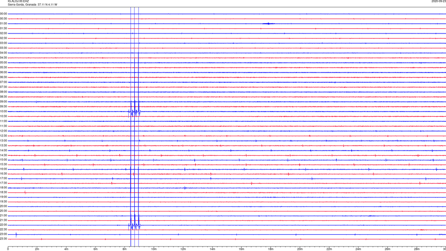446x251 pixels.
Task: Click the 26m tick on the minute axis
Action: (x=387, y=249)
